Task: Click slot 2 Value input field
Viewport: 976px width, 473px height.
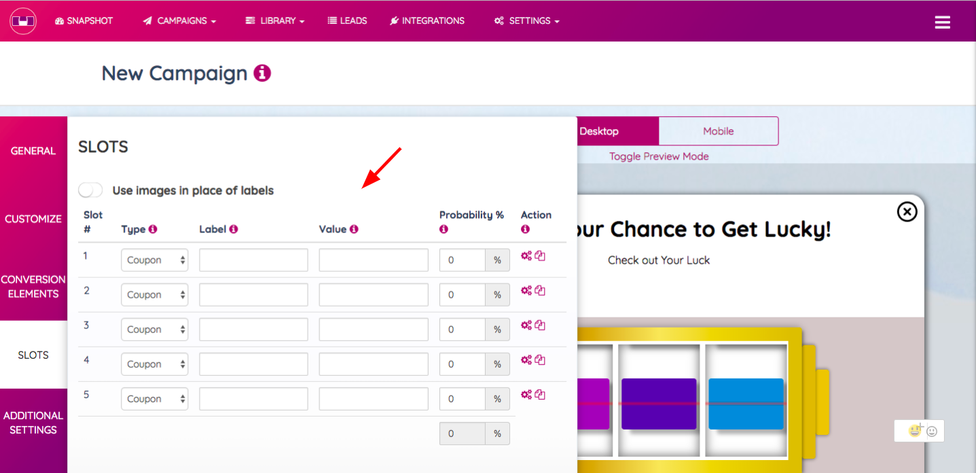Action: coord(374,295)
